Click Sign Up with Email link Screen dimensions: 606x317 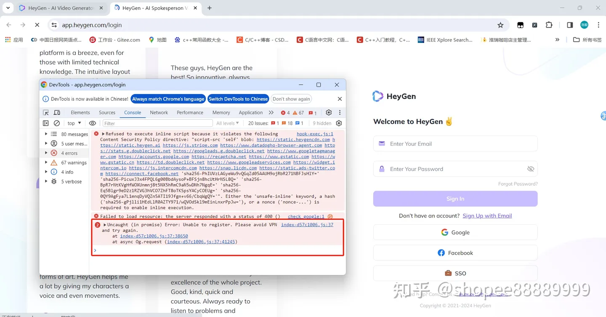tap(487, 216)
